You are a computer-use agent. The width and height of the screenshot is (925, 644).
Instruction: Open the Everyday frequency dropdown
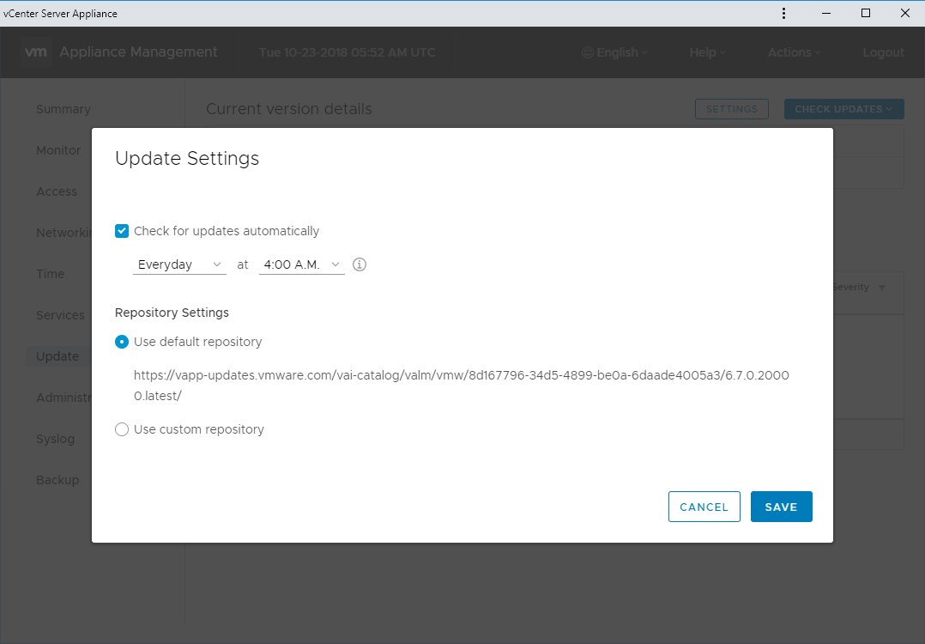pyautogui.click(x=179, y=264)
